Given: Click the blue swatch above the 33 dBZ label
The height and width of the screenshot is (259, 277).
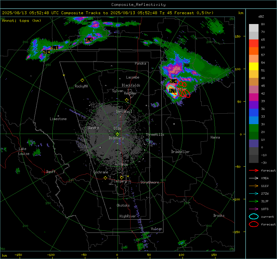Looking at the screenshot, I should (x=254, y=113).
